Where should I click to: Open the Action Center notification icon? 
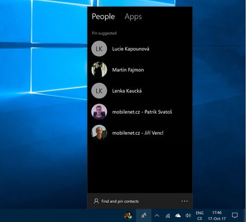coord(235,216)
